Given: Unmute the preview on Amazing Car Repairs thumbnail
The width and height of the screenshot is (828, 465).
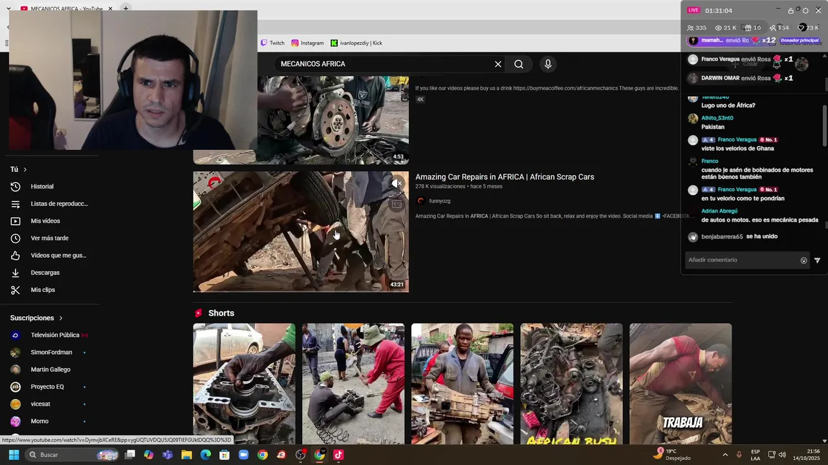Looking at the screenshot, I should 397,183.
